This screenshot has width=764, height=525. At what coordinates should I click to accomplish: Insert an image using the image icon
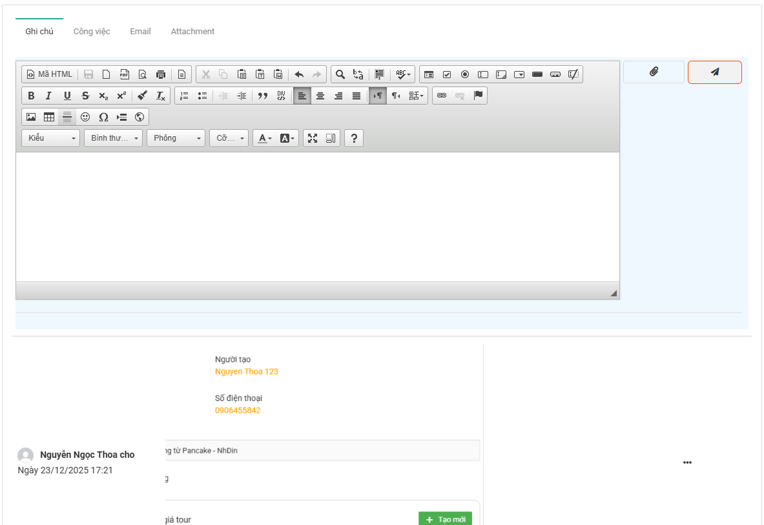[x=31, y=117]
